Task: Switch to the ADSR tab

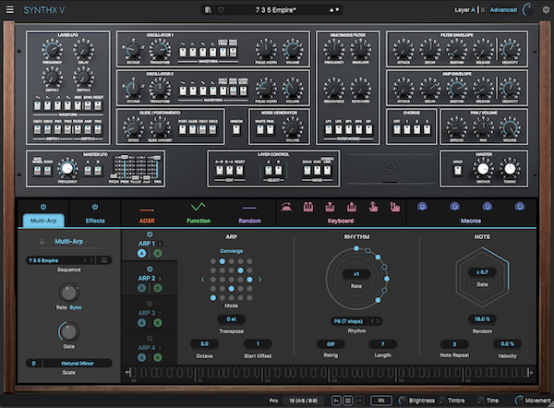Action: (x=147, y=221)
